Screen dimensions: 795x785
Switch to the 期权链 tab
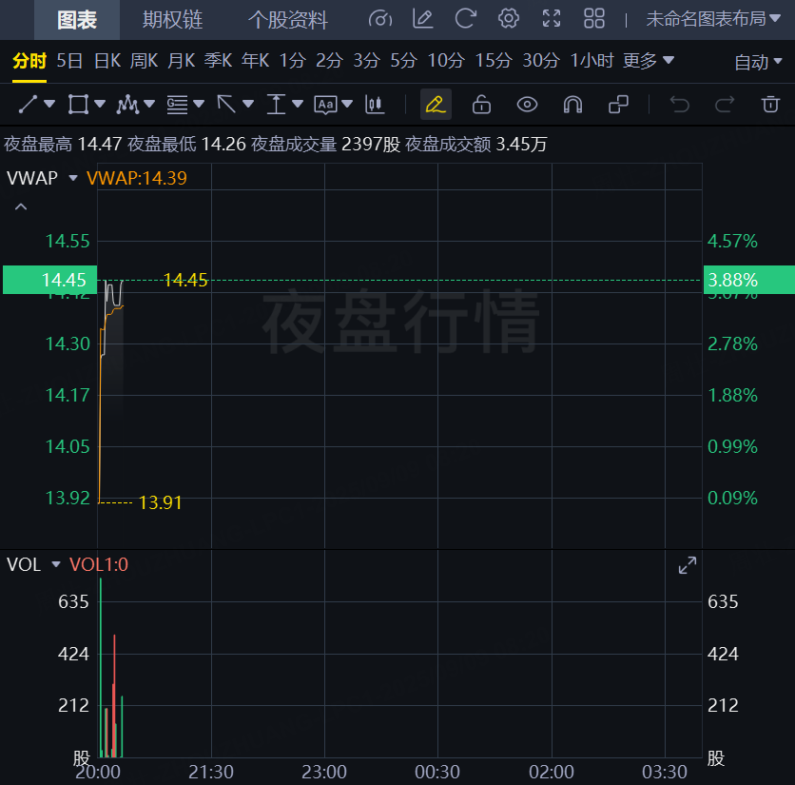(172, 20)
